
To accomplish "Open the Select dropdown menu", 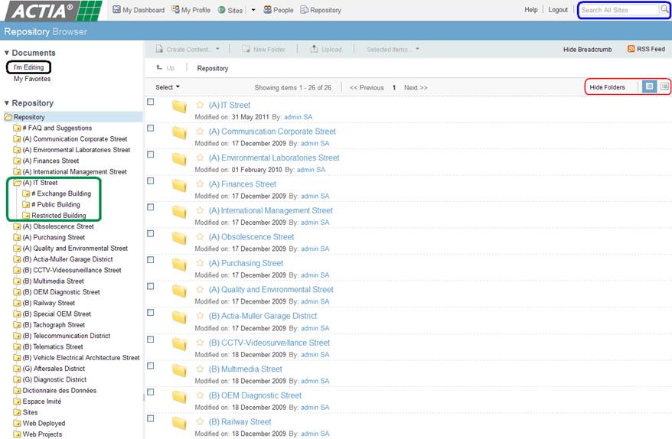I will click(x=168, y=87).
